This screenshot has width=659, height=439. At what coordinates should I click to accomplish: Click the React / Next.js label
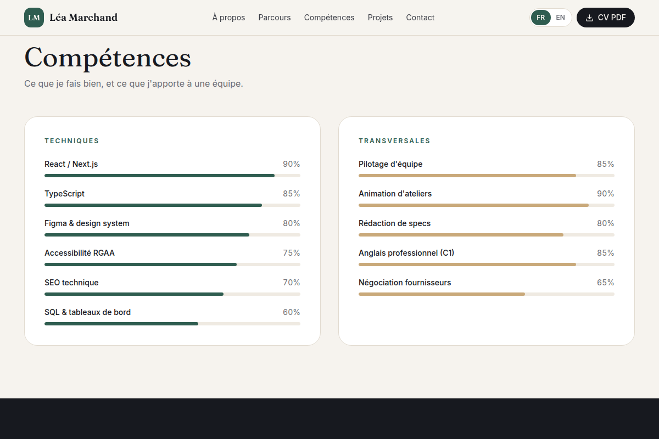[x=71, y=164]
